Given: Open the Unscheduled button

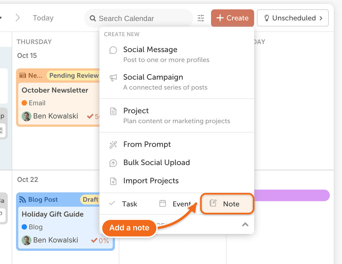Looking at the screenshot, I should click(x=293, y=18).
